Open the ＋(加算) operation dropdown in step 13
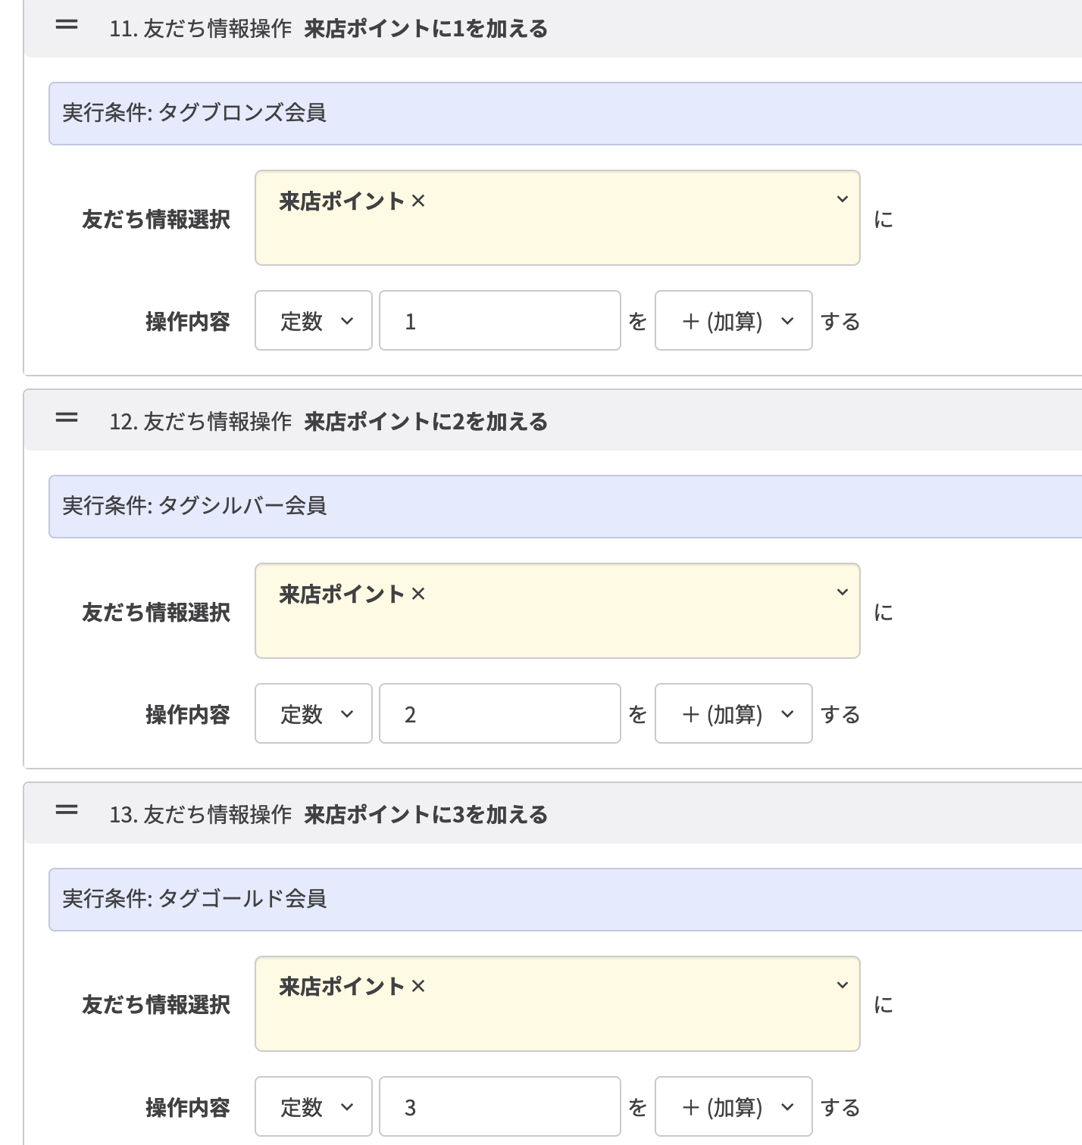1082x1145 pixels. tap(733, 1106)
